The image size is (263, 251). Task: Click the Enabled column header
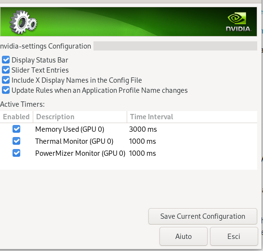pyautogui.click(x=16, y=117)
